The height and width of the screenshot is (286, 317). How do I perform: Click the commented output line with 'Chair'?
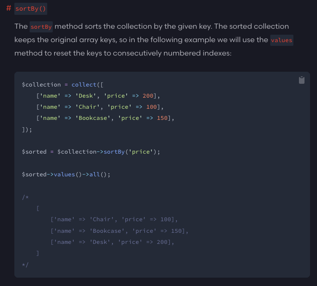(x=114, y=219)
